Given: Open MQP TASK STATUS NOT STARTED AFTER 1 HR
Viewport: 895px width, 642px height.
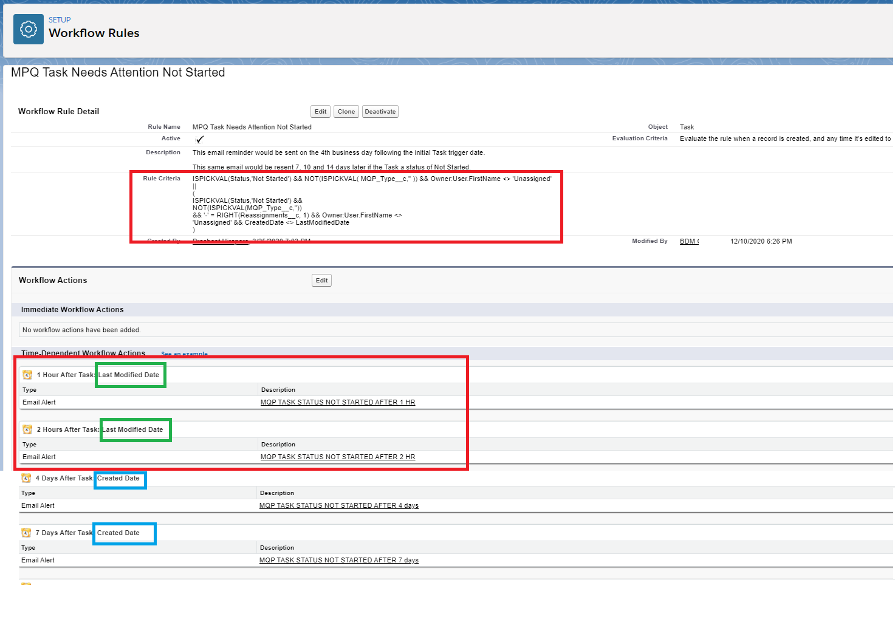Looking at the screenshot, I should pyautogui.click(x=338, y=402).
